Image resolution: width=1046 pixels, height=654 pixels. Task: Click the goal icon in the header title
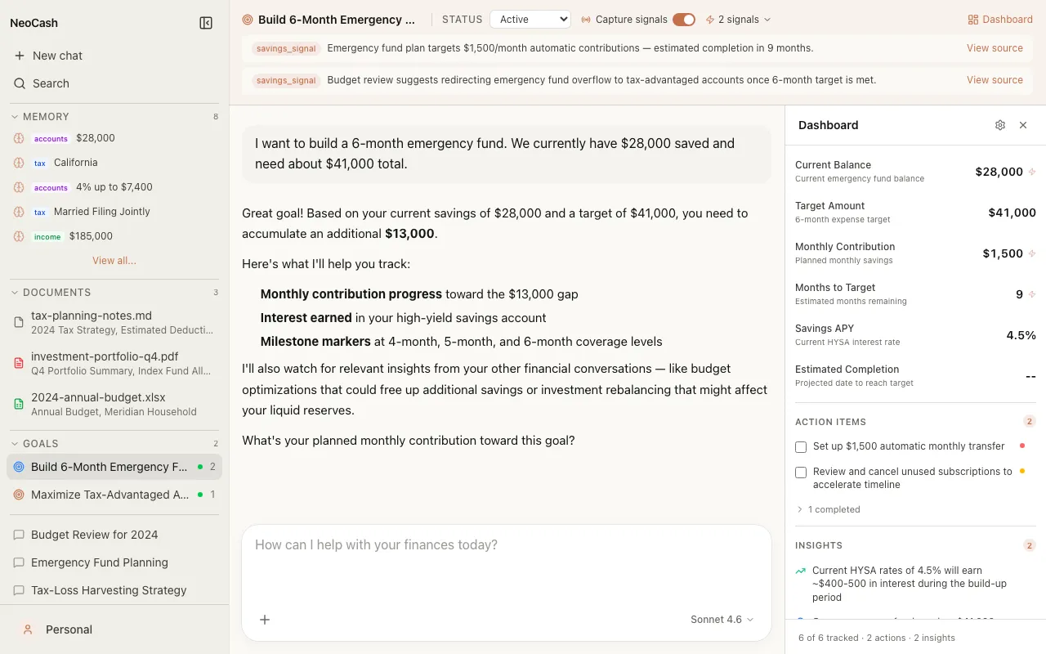pyautogui.click(x=248, y=20)
